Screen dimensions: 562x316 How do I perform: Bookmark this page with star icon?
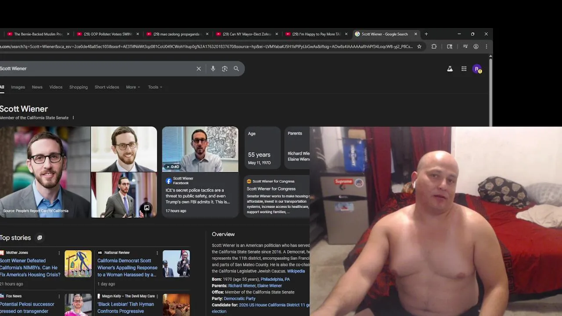(419, 47)
